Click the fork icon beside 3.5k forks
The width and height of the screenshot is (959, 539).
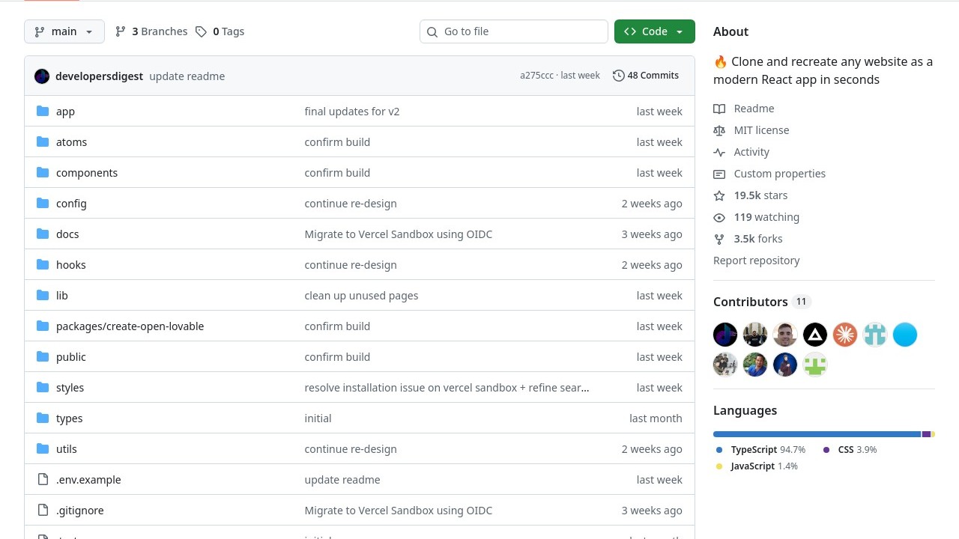[719, 239]
